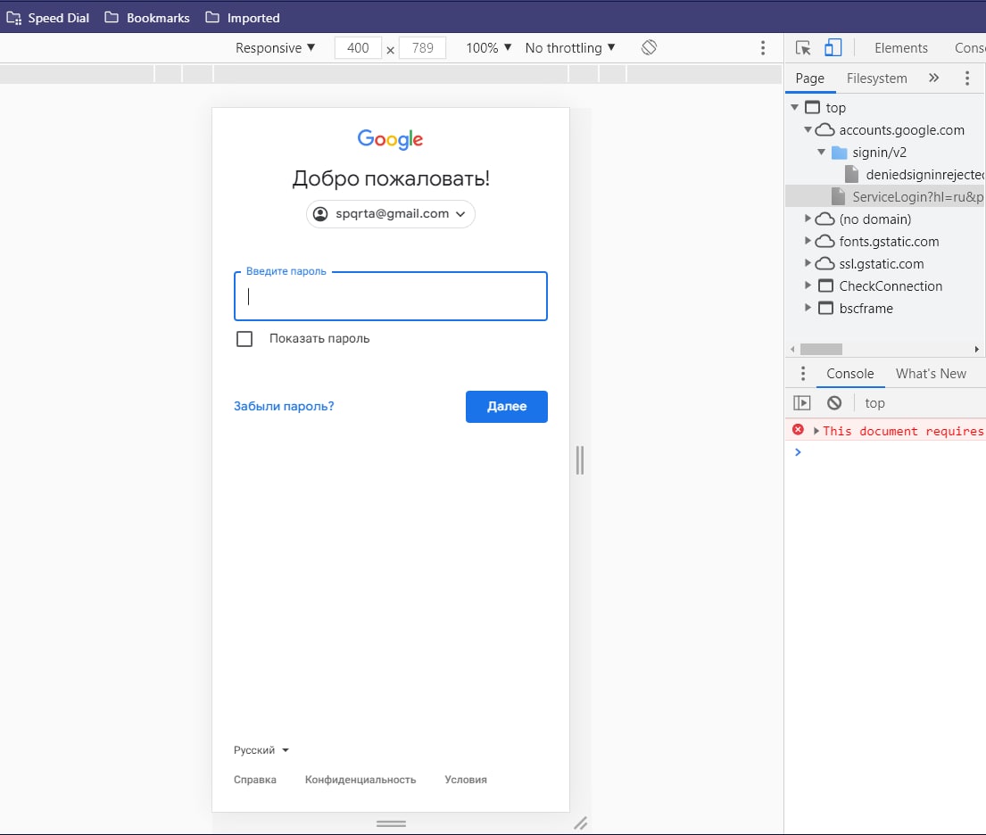Open the Русский language dropdown
The width and height of the screenshot is (986, 835).
261,750
